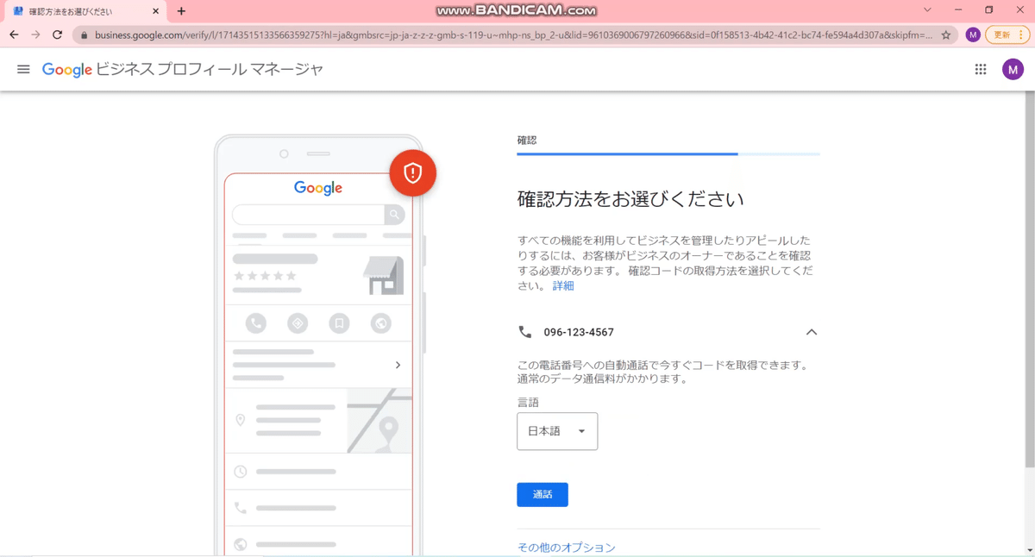Click the mockup bookmark save icon
The width and height of the screenshot is (1035, 557).
click(x=339, y=323)
